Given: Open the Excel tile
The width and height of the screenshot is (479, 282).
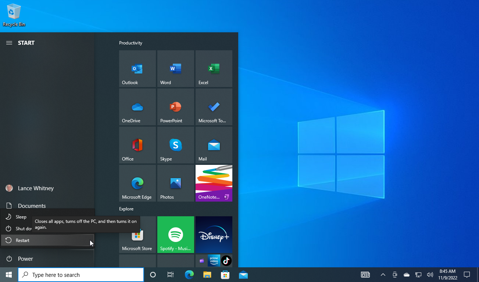Looking at the screenshot, I should pyautogui.click(x=214, y=69).
